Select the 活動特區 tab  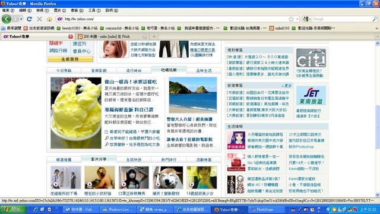204,160
